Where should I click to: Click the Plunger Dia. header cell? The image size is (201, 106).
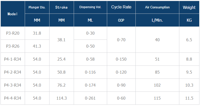(x=37, y=7)
